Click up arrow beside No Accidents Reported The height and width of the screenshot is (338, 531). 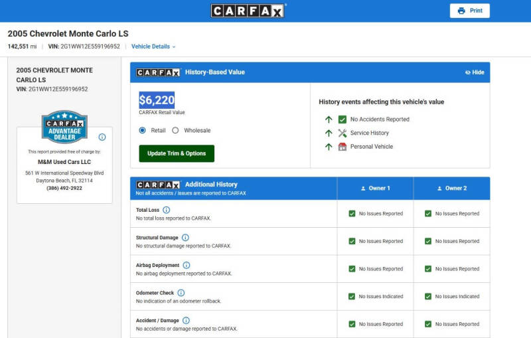pos(329,120)
